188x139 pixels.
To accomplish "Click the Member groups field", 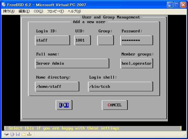I will (137, 64).
